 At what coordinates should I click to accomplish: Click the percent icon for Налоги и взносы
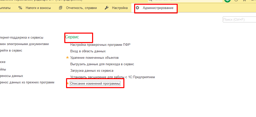(x=20, y=8)
